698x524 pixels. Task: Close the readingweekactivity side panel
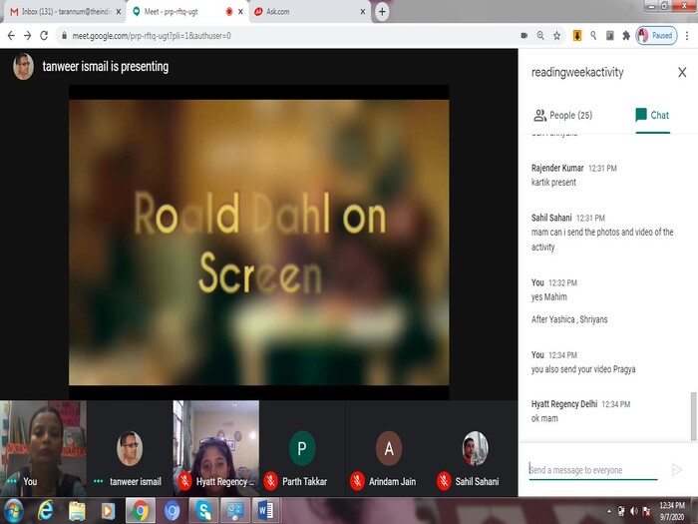point(682,72)
